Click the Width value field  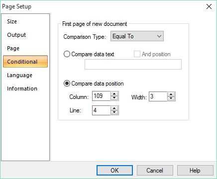[158, 96]
